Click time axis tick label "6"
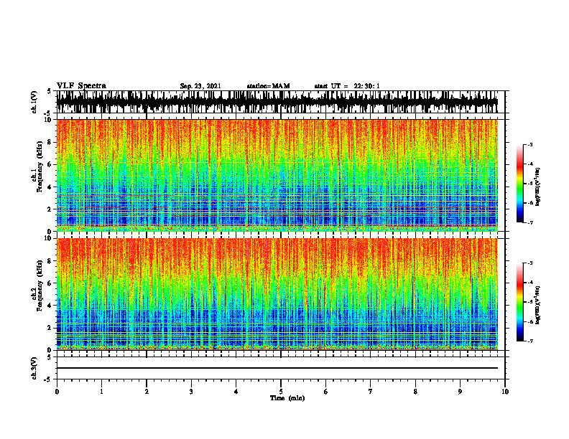 click(x=325, y=392)
